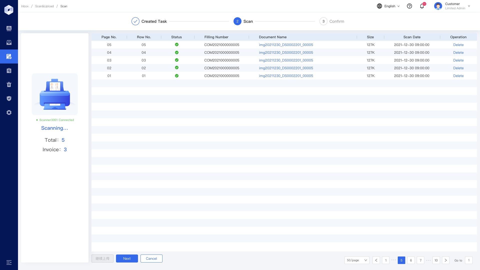Go to page 6 in pagination
This screenshot has width=480, height=270.
pyautogui.click(x=411, y=260)
